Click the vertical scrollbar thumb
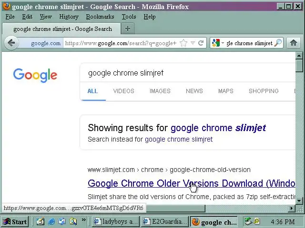Screen dimensions: 305x228 (x=299, y=66)
